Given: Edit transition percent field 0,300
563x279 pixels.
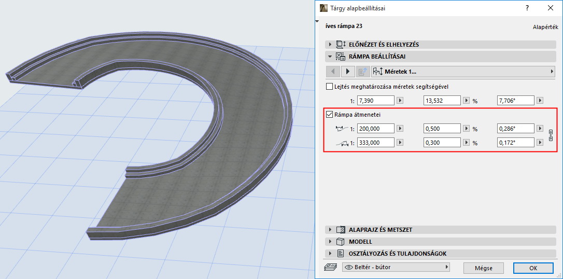Looking at the screenshot, I should click(x=442, y=143).
